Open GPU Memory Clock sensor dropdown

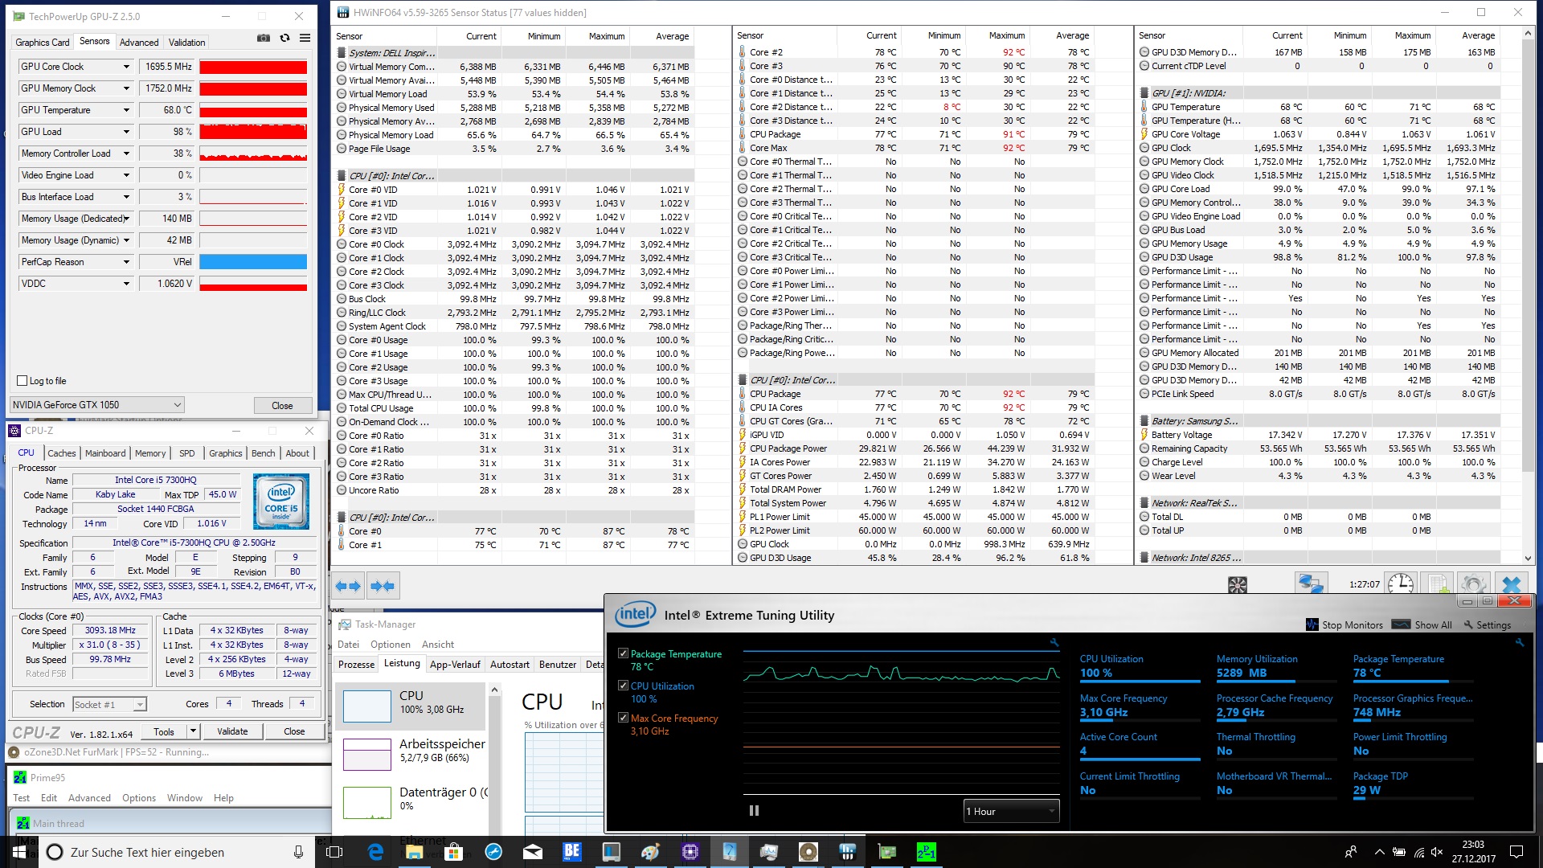point(126,88)
